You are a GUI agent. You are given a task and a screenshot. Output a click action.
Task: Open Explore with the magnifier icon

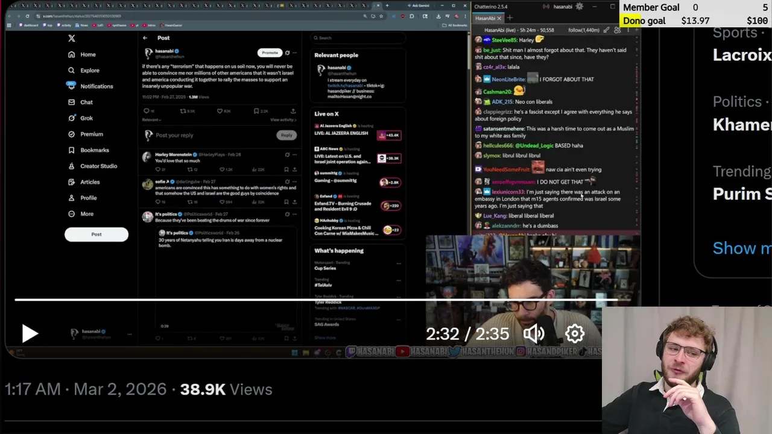[84, 71]
